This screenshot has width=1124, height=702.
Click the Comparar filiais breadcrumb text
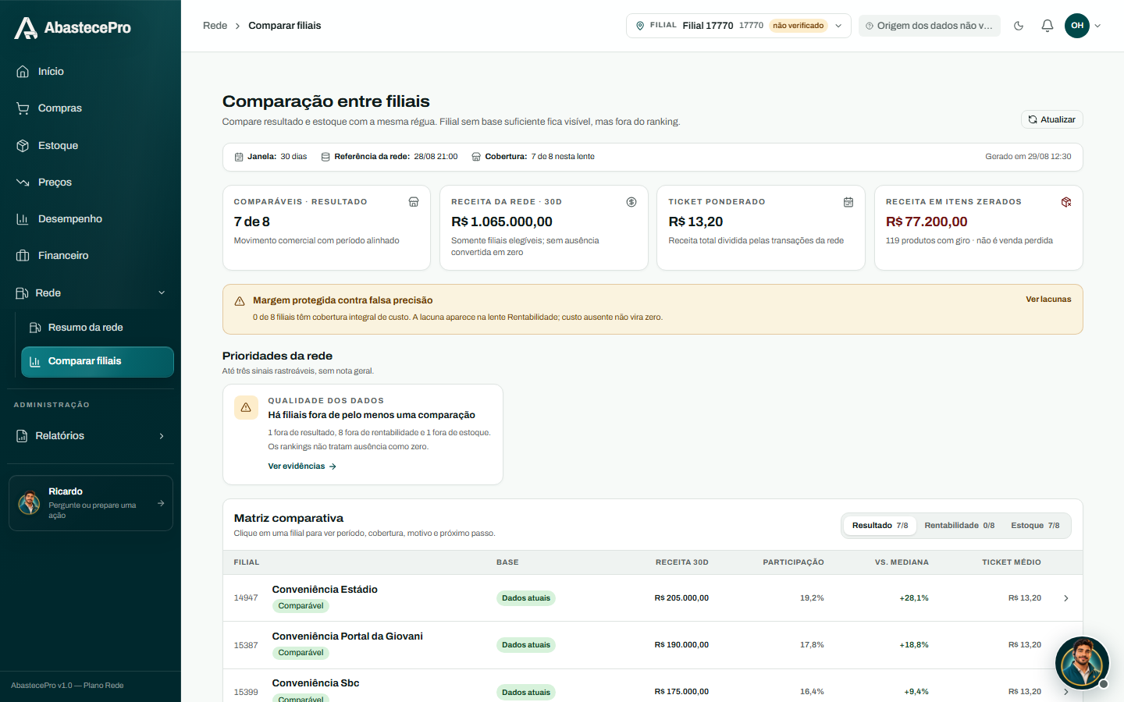pos(285,26)
